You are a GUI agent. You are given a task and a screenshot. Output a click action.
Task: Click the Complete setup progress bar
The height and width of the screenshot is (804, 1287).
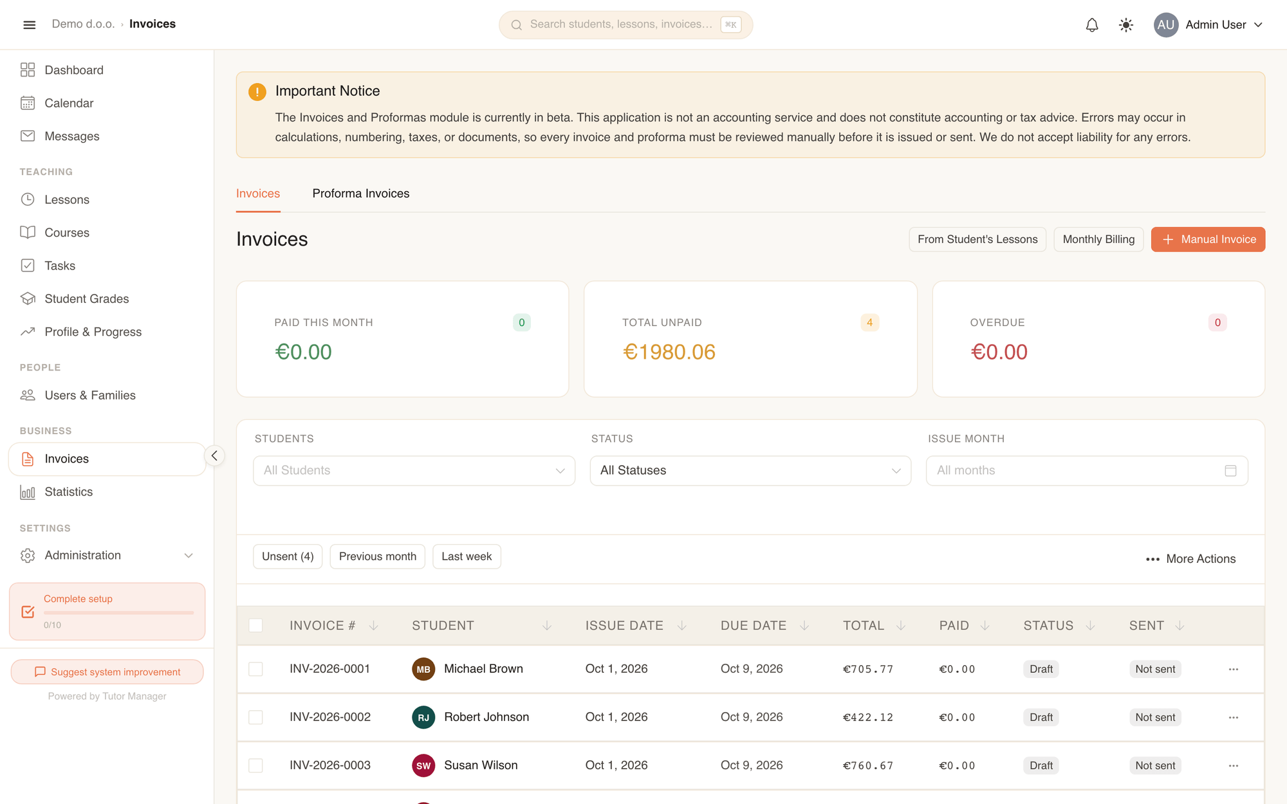(118, 613)
